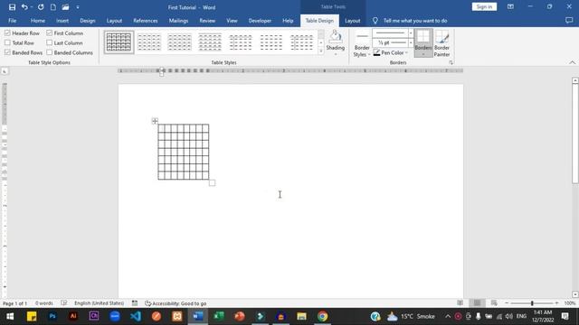Screen dimensions: 579x325
Task: Open the Windows Start menu
Action: [x=10, y=316]
